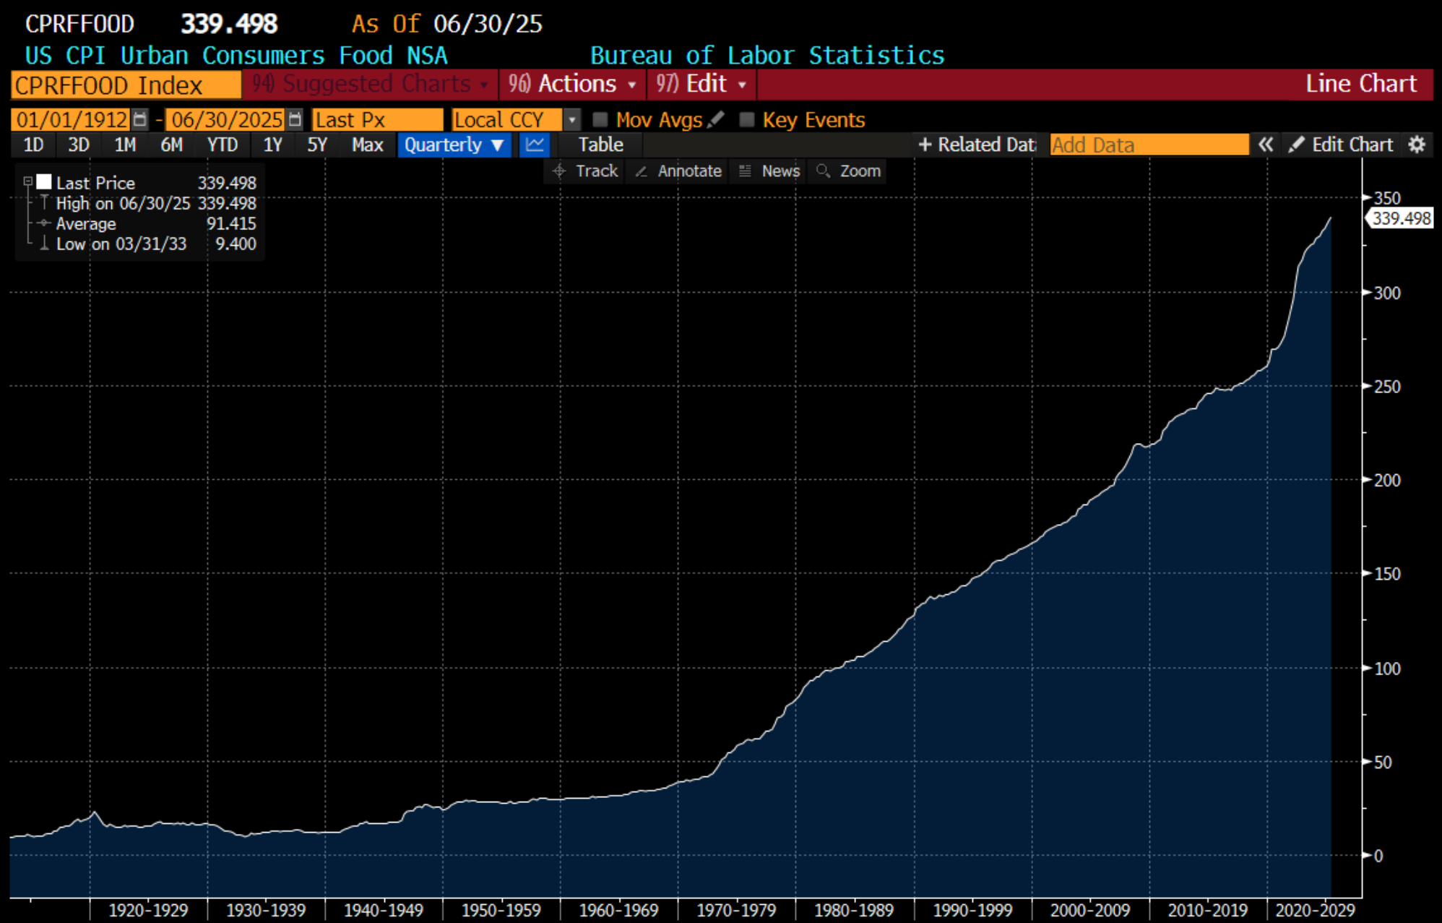Viewport: 1442px width, 923px height.
Task: Click the line chart type icon
Action: (x=535, y=145)
